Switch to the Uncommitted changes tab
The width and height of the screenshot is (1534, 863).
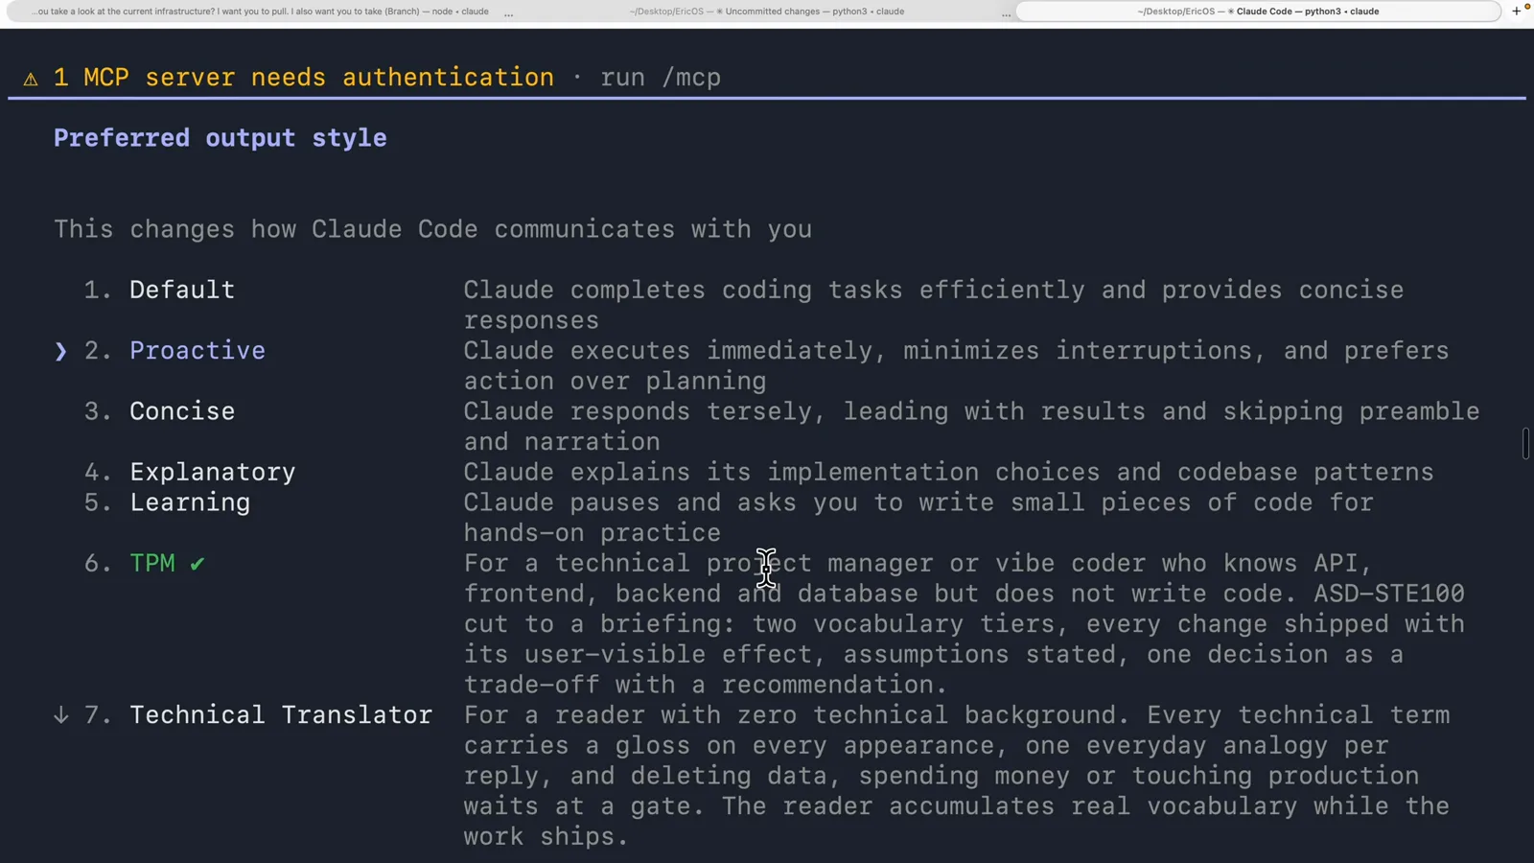766,12
